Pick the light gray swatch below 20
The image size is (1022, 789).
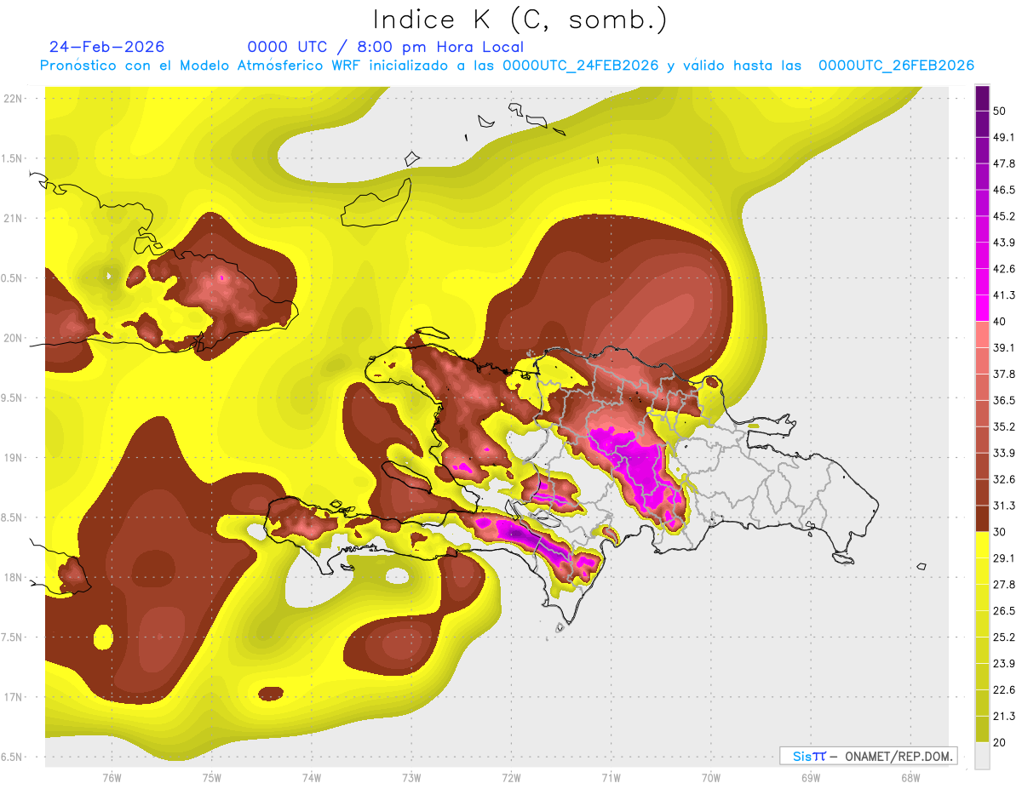(x=982, y=756)
